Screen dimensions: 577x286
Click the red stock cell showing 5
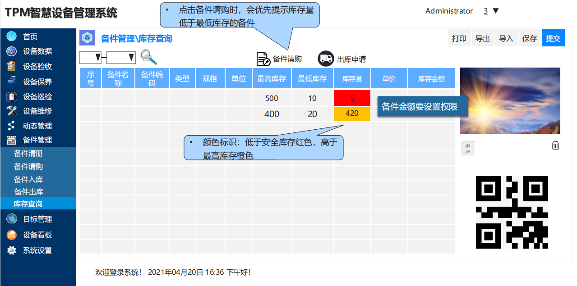click(x=352, y=98)
